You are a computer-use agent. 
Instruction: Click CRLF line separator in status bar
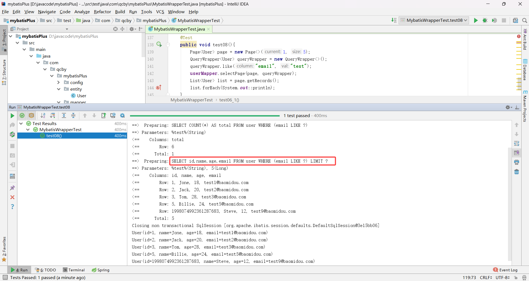486,278
